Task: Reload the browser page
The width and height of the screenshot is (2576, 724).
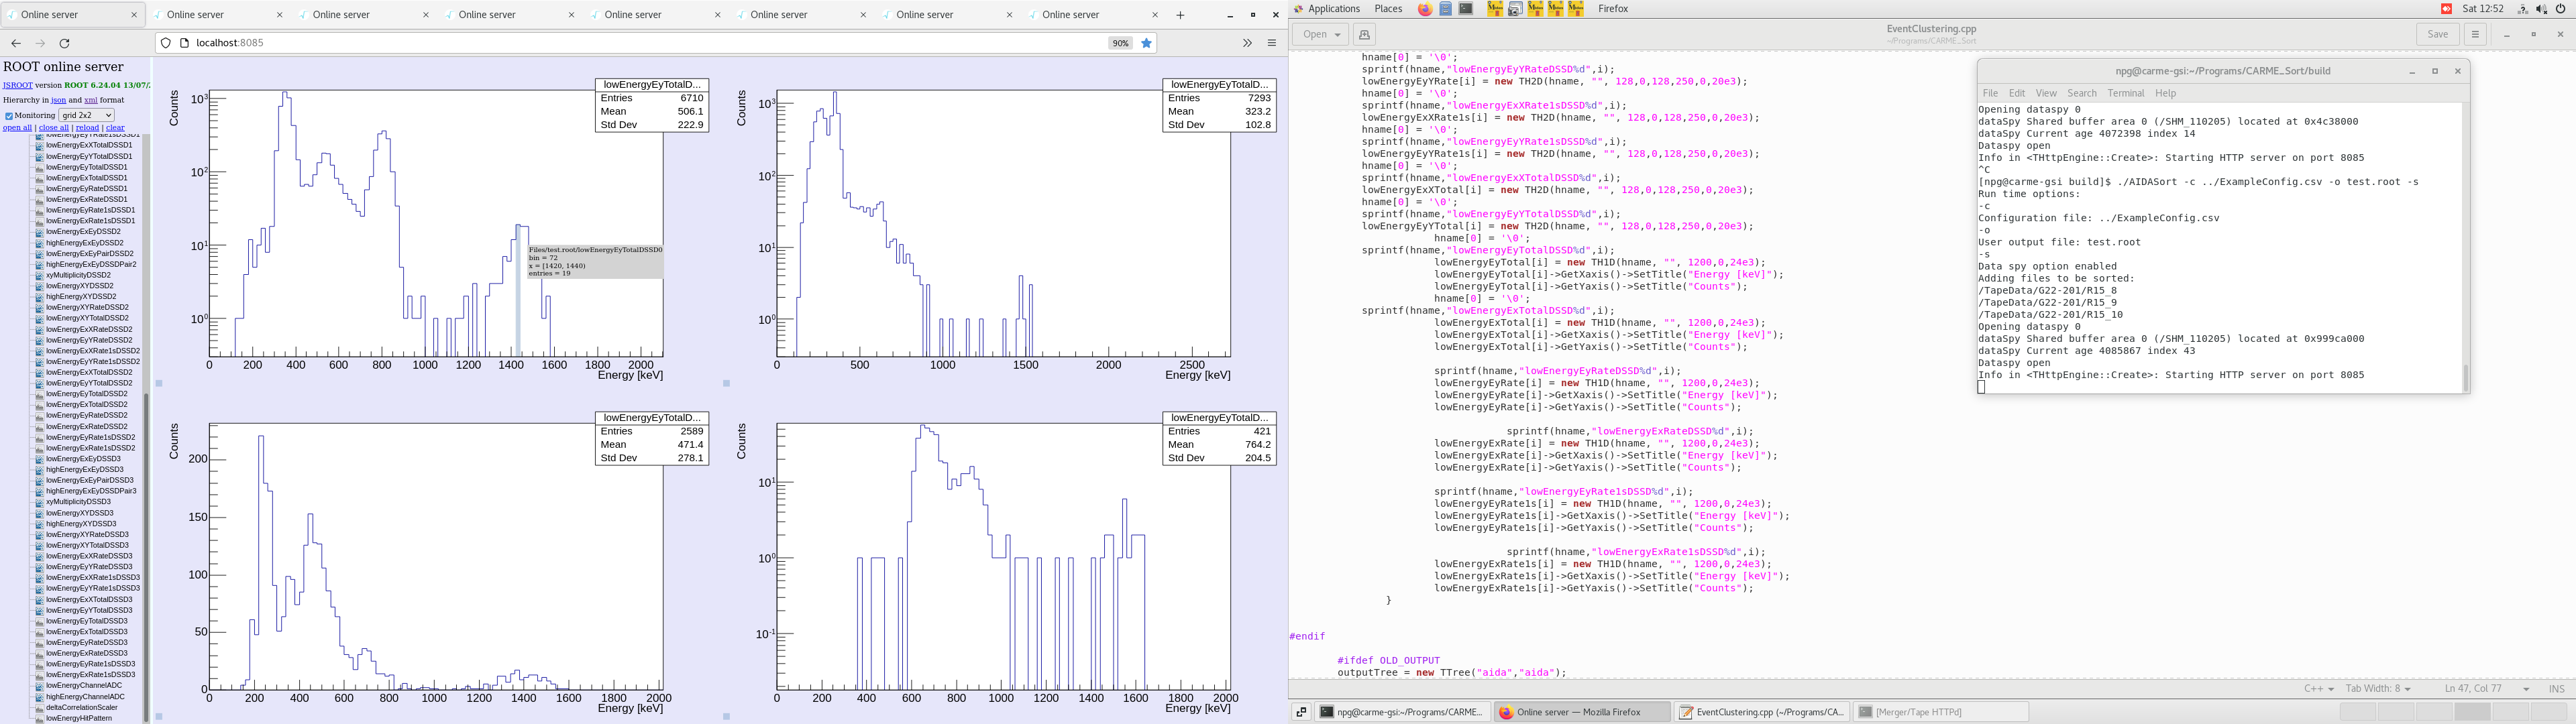Action: (65, 43)
